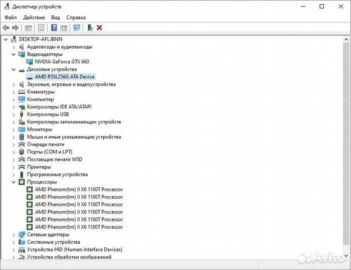The image size is (351, 270).
Task: Click the Устройства HID category icon
Action: pos(22,249)
